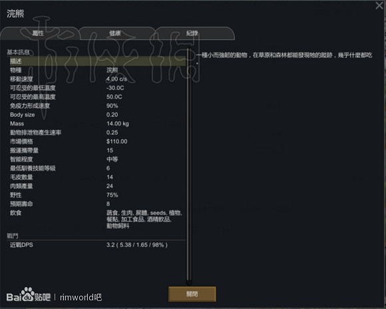Click the Baidu Tieba paw logo
This screenshot has height=309, width=386.
point(28,294)
